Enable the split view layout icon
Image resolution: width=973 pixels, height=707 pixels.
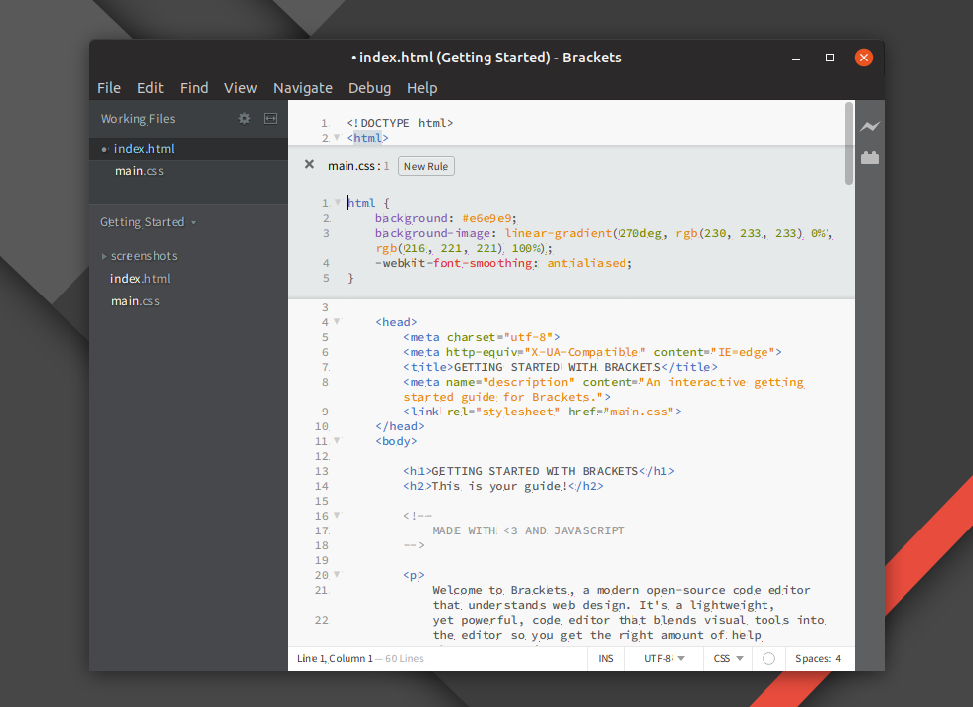click(270, 118)
